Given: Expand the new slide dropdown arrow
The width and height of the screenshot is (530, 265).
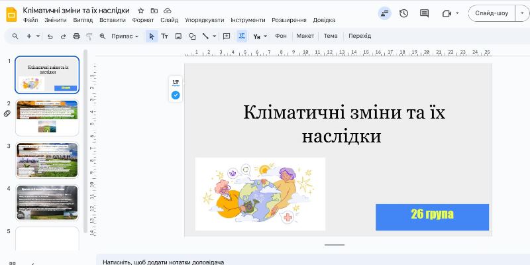Looking at the screenshot, I should 38,36.
